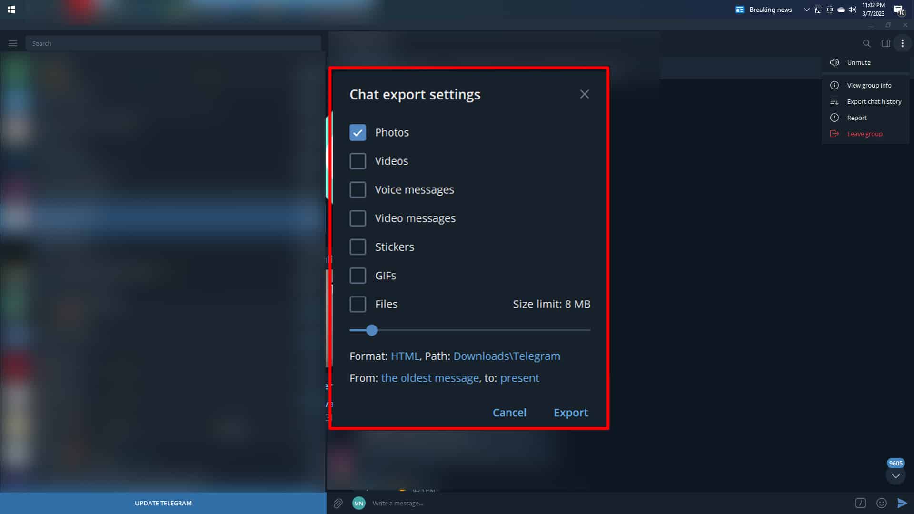Viewport: 914px width, 514px height.
Task: Click the present end date link
Action: 520,377
